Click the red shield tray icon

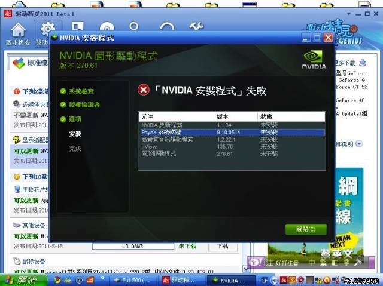point(300,281)
